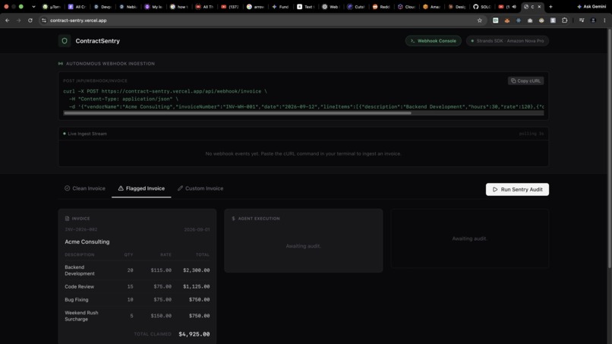Open the Custom Invoice tab
The image size is (612, 344).
point(200,188)
